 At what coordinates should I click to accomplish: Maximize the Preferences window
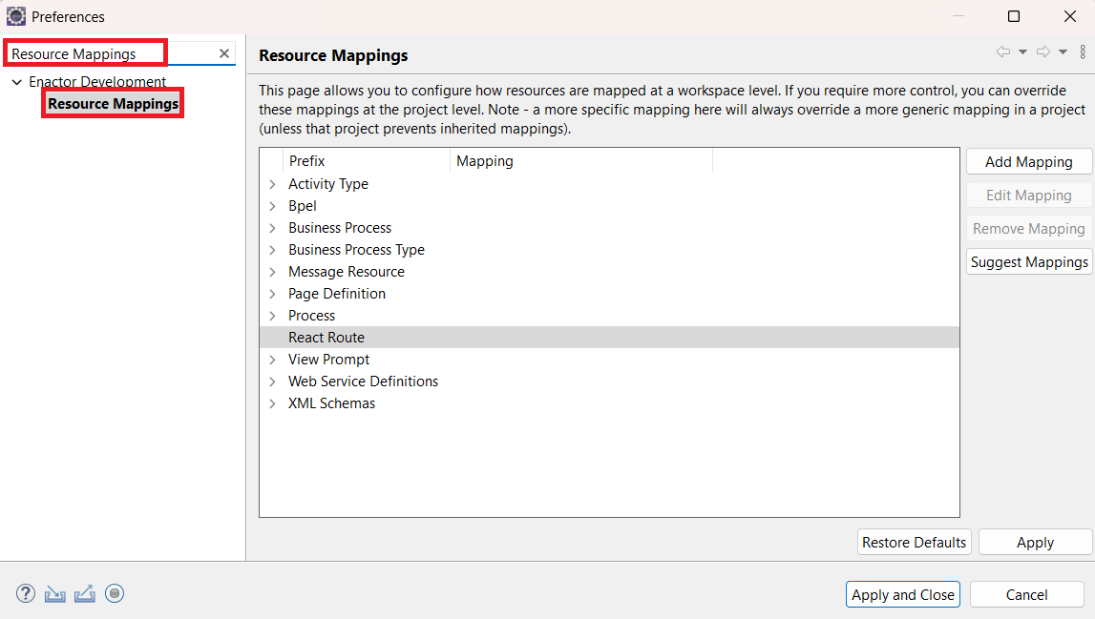1014,16
